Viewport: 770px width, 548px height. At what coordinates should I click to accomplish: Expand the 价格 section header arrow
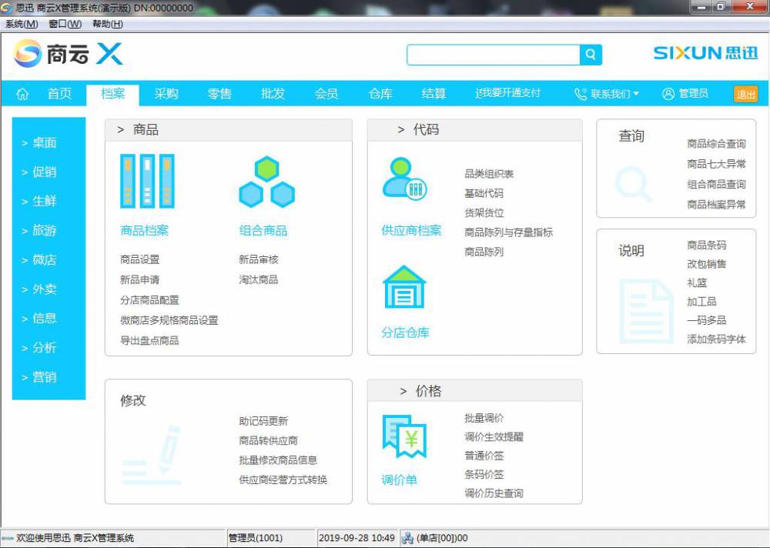403,391
